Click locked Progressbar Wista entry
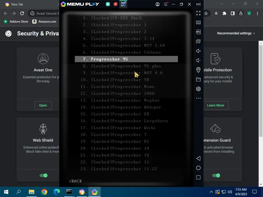 [x=118, y=128]
